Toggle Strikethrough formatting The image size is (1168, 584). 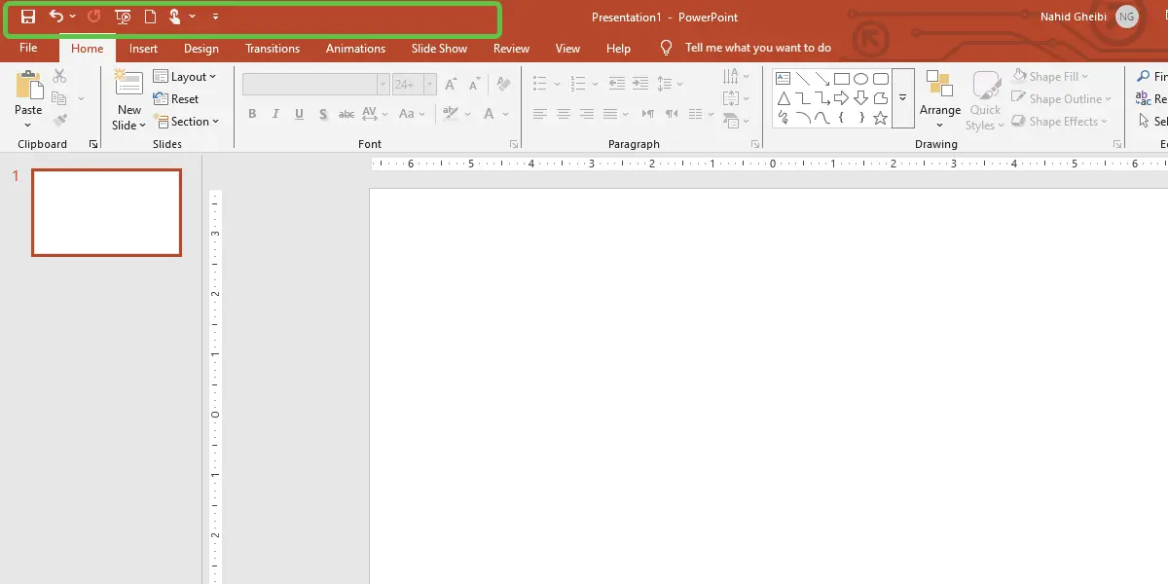tap(347, 114)
